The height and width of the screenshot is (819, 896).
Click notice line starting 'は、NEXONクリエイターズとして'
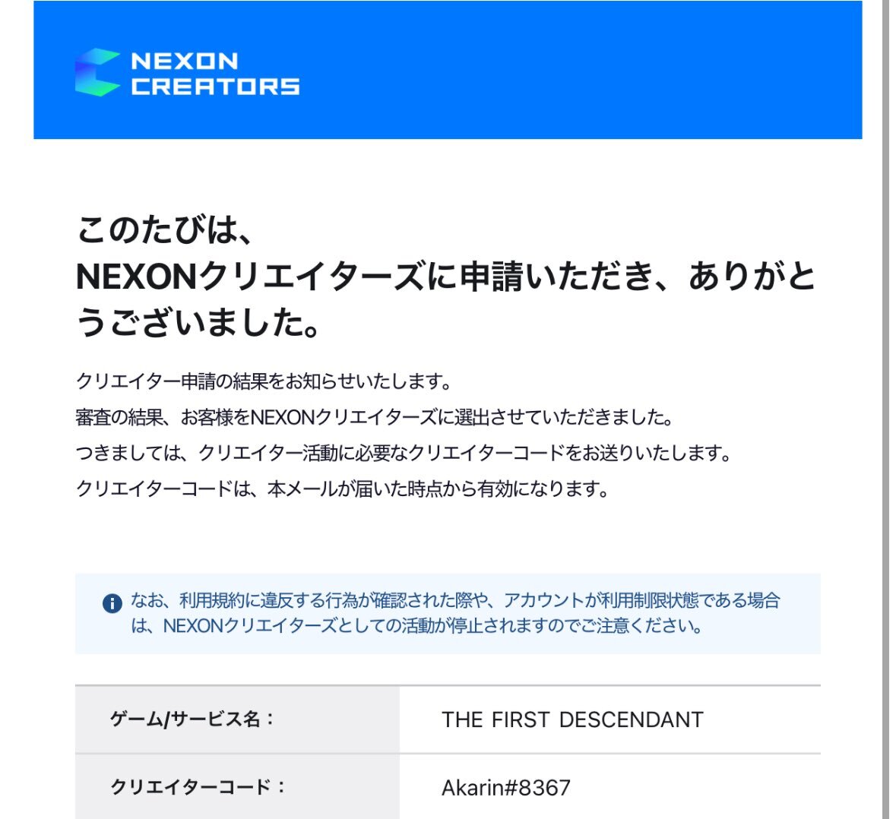[x=417, y=626]
